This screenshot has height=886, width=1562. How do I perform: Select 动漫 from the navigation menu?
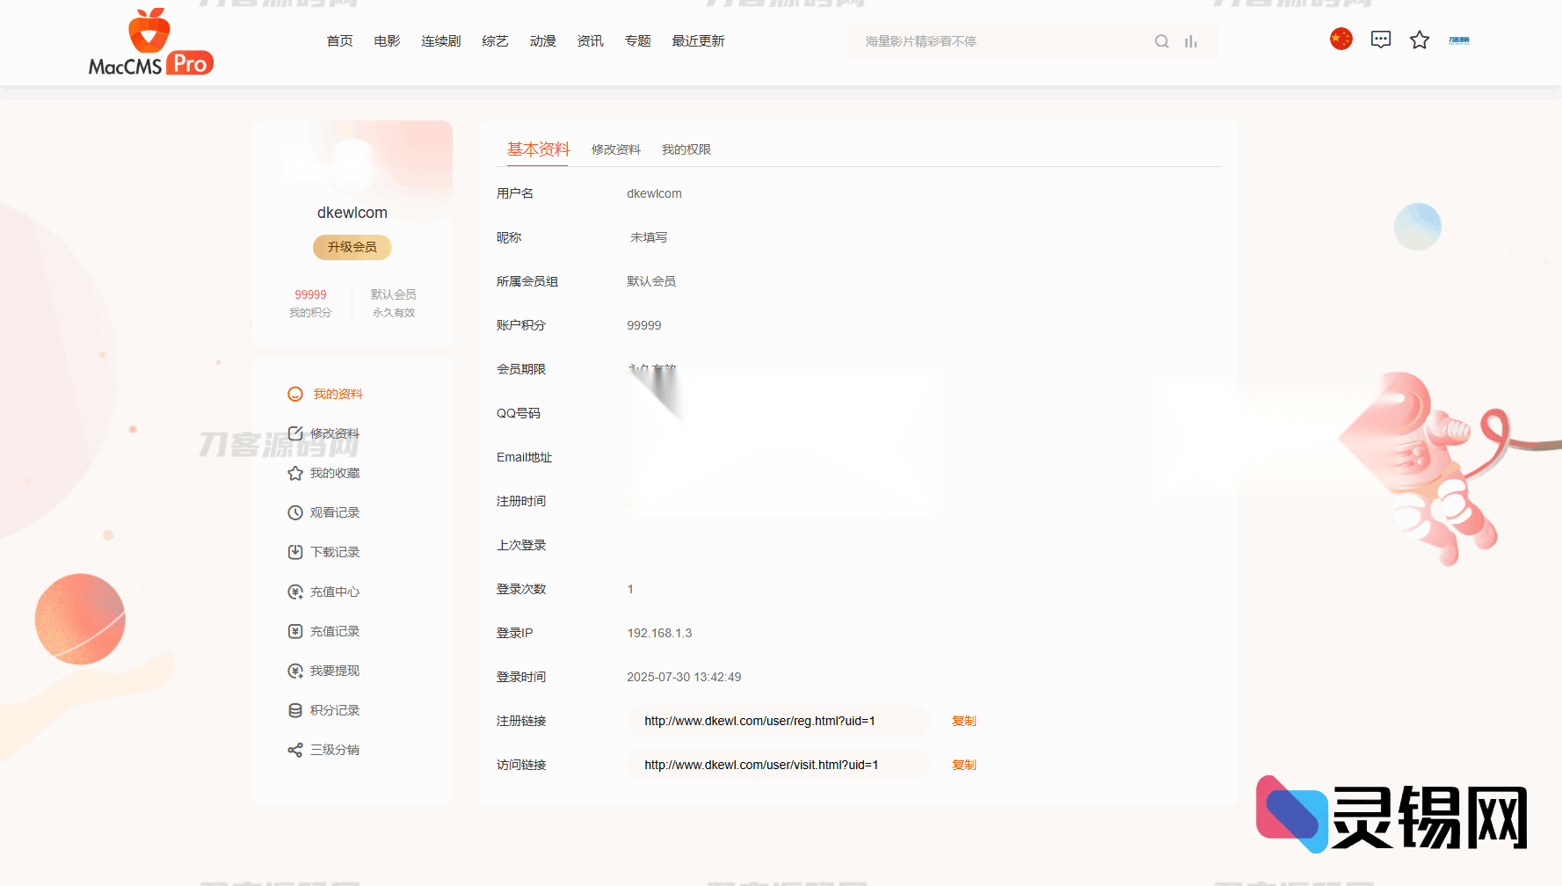coord(542,40)
